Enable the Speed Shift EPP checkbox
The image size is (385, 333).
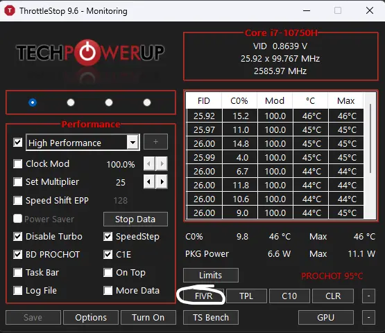click(x=17, y=200)
